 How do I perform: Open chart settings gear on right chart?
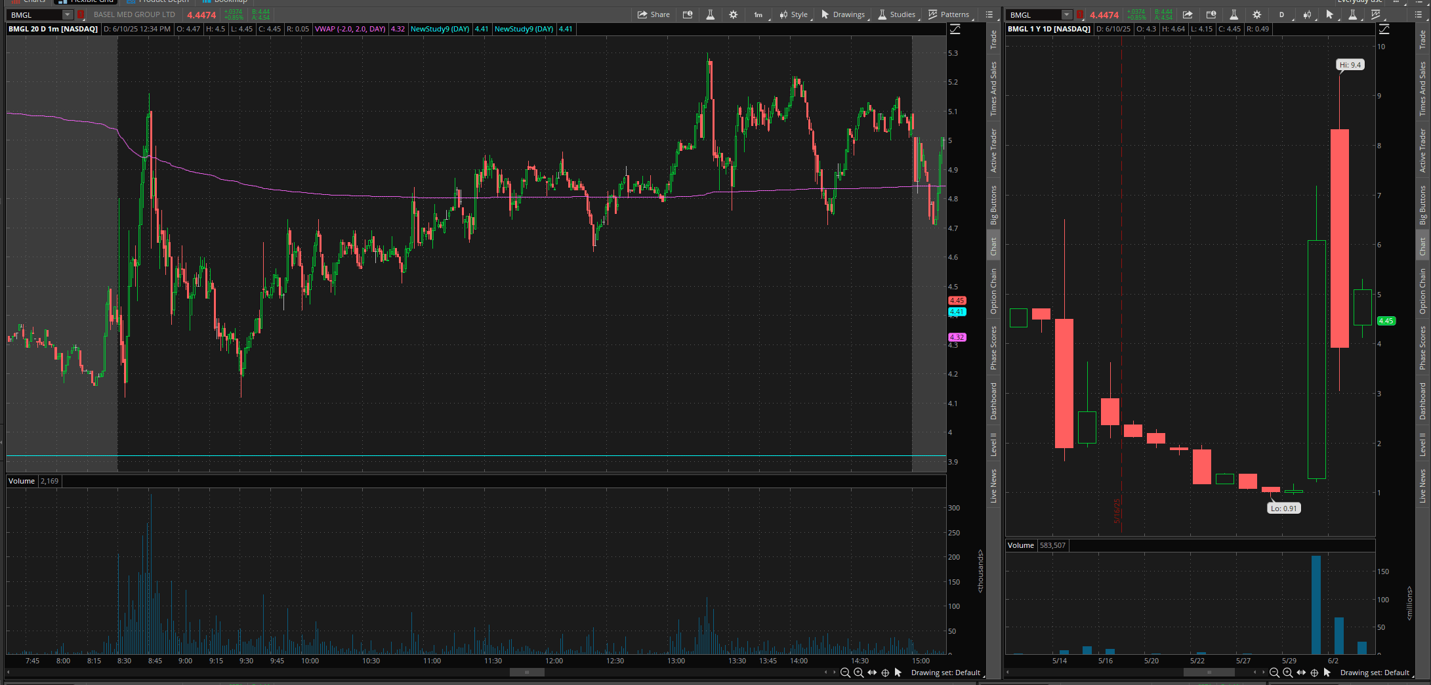[x=1256, y=14]
